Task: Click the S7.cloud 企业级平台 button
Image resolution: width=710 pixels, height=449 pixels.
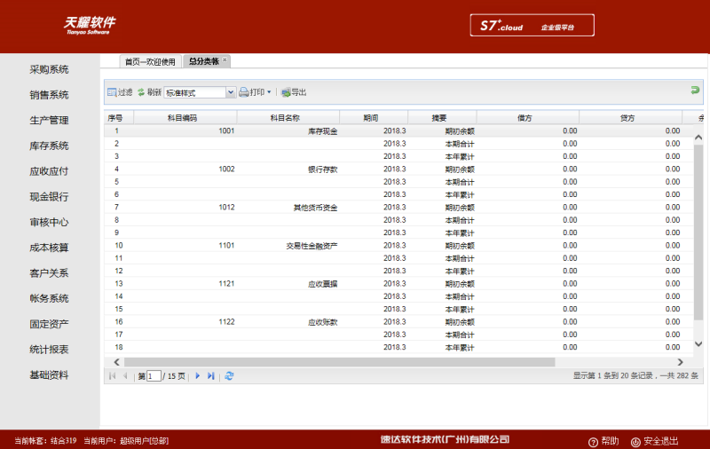Action: (x=532, y=26)
